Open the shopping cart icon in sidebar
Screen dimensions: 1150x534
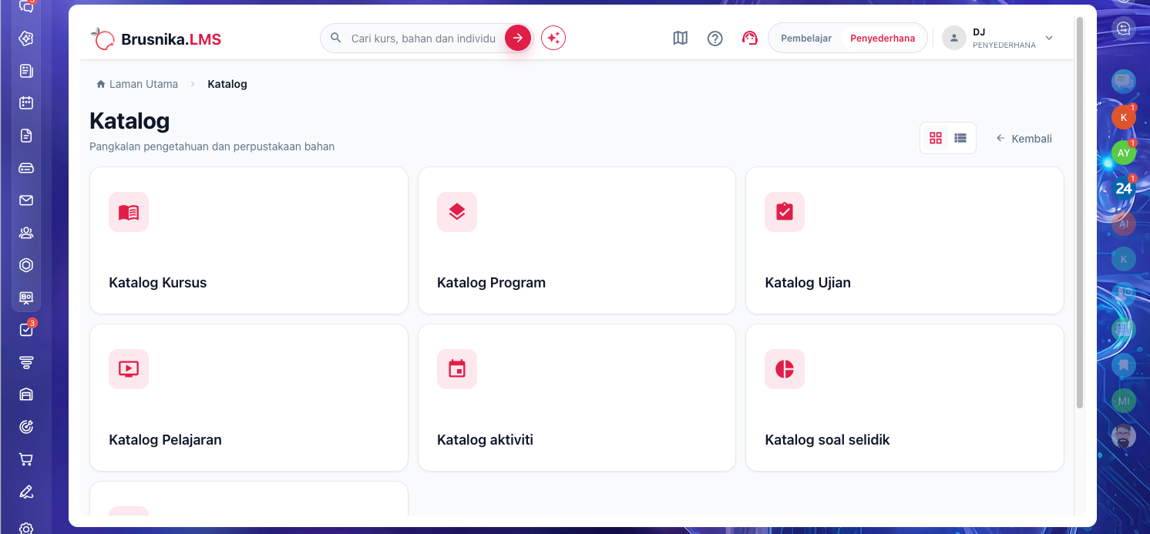coord(26,459)
